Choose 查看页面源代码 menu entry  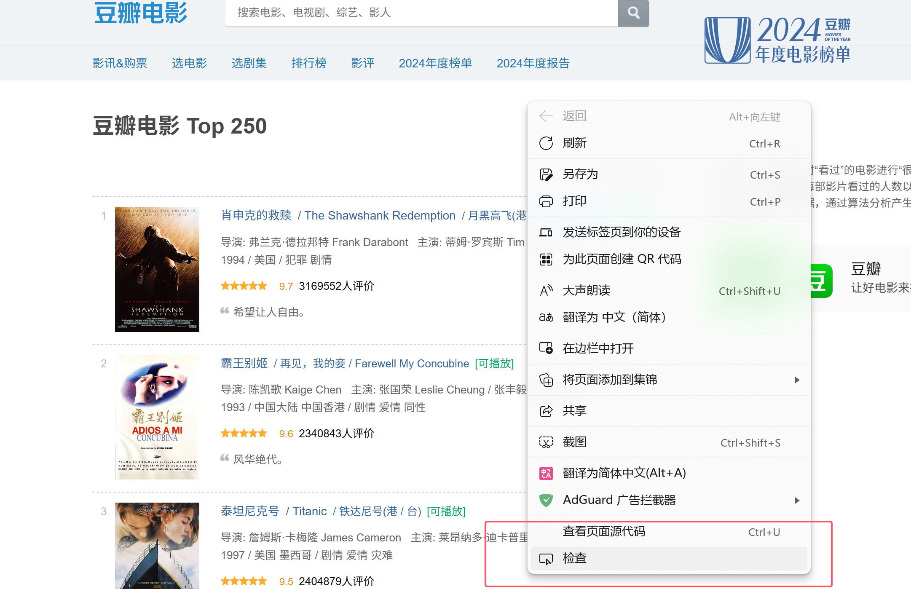coord(604,532)
